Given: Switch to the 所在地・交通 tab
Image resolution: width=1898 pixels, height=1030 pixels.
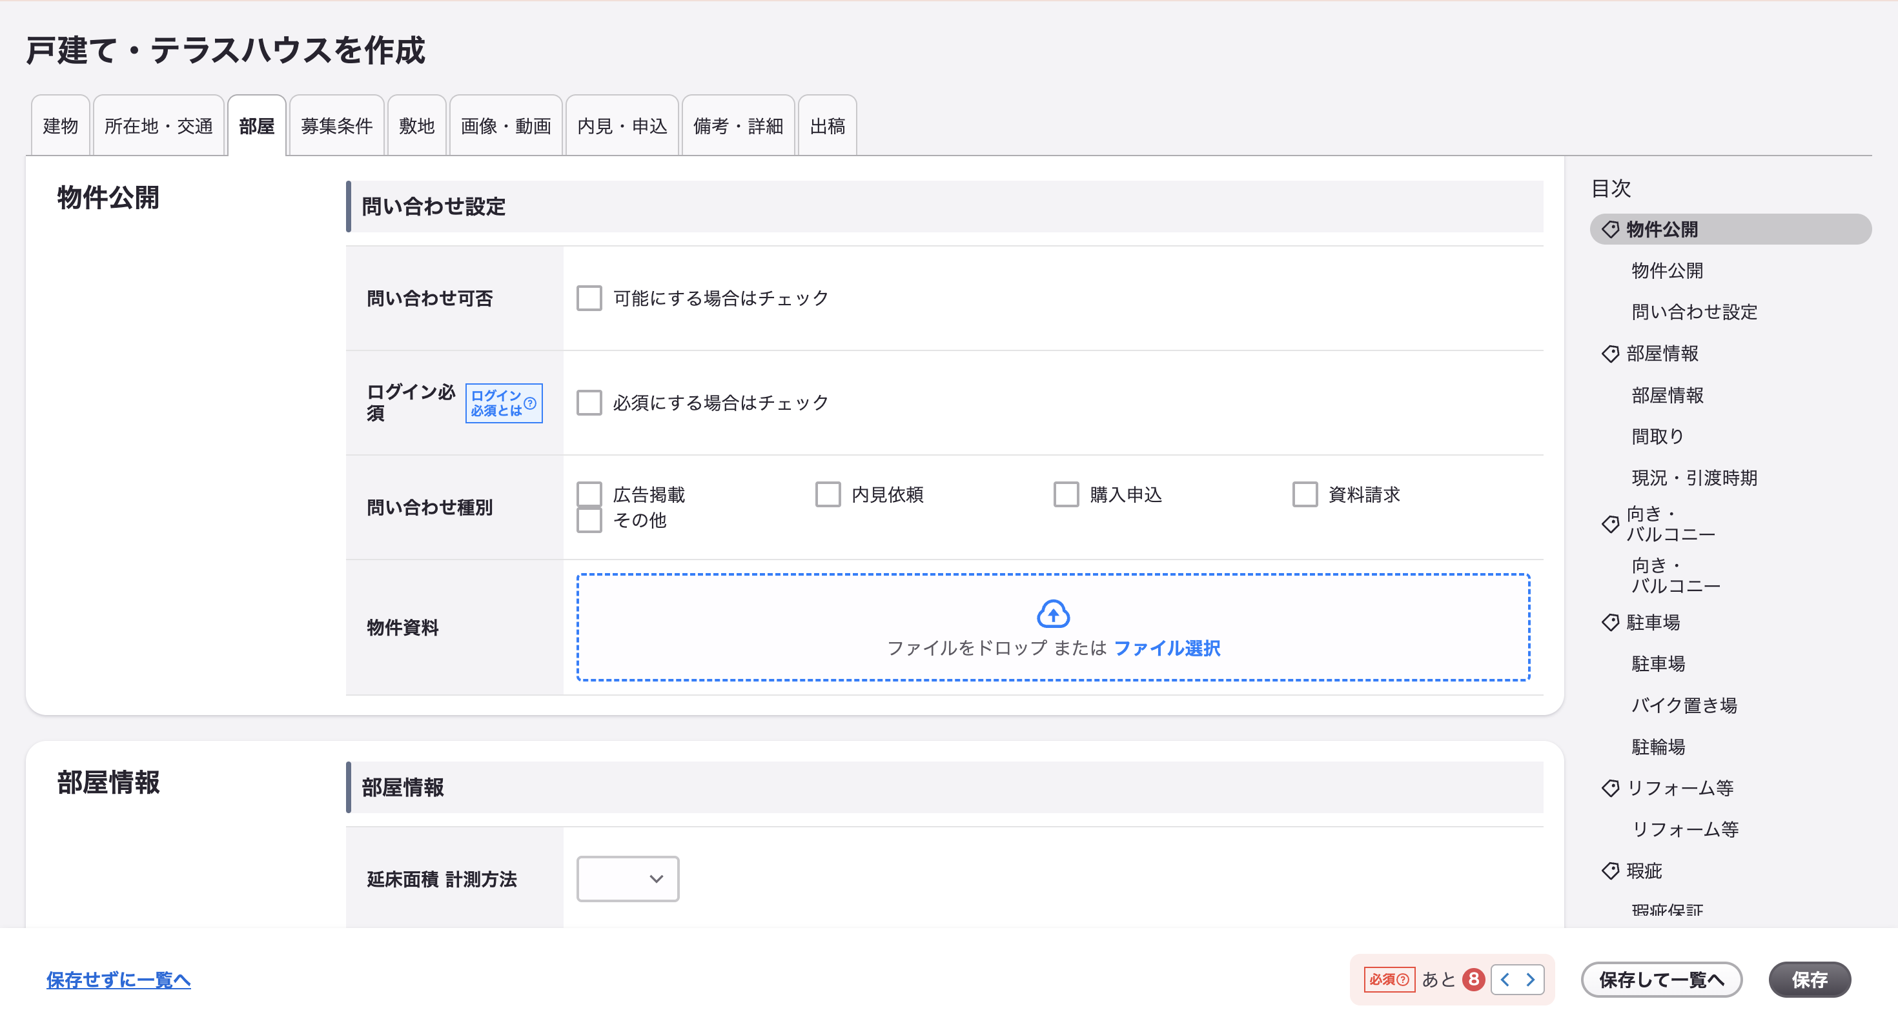Looking at the screenshot, I should pyautogui.click(x=158, y=125).
